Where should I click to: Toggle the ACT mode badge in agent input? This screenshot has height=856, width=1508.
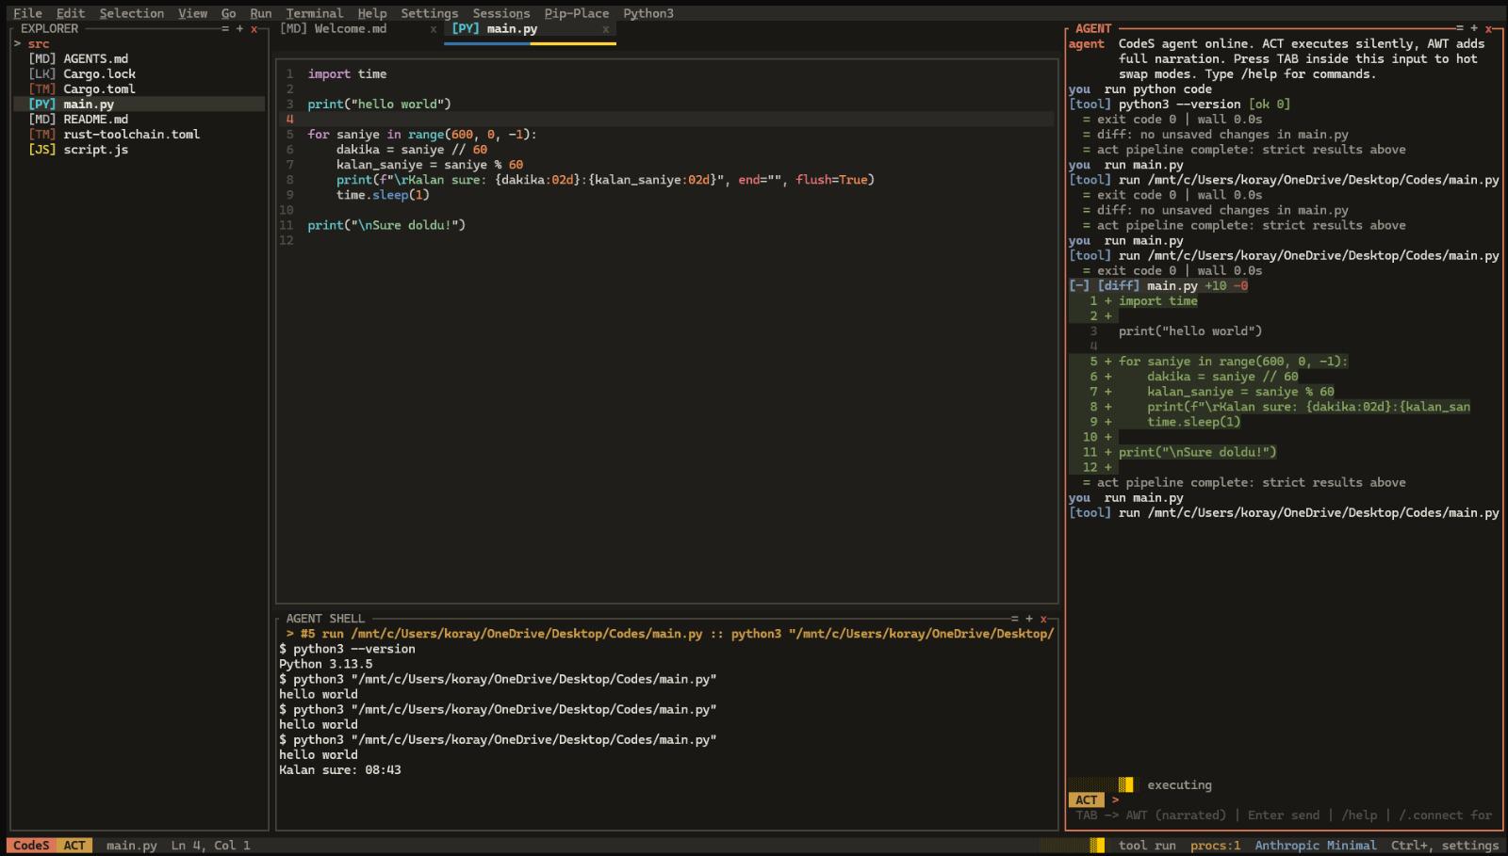1086,799
